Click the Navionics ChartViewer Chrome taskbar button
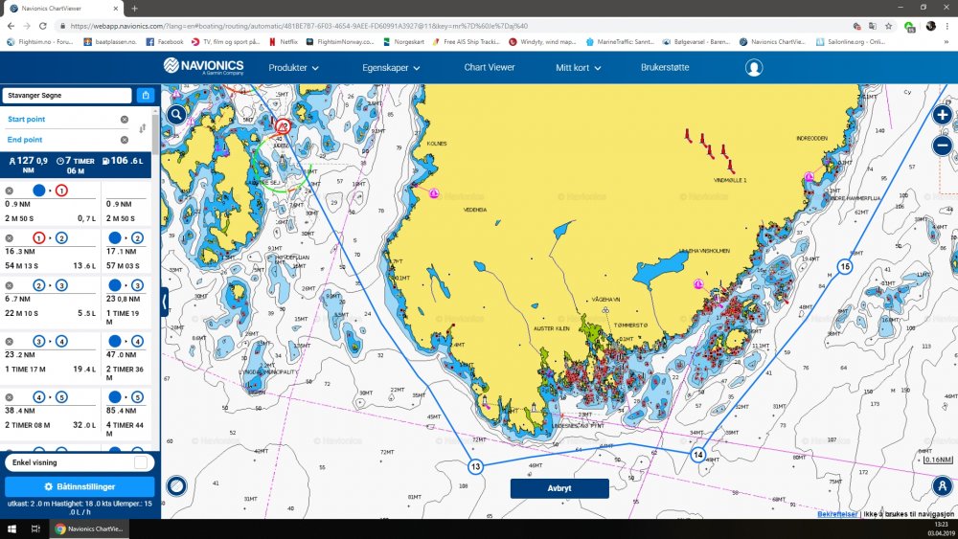Image resolution: width=958 pixels, height=539 pixels. pos(89,528)
